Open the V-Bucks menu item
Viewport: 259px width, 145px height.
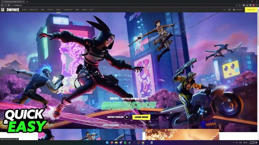[x=50, y=10]
